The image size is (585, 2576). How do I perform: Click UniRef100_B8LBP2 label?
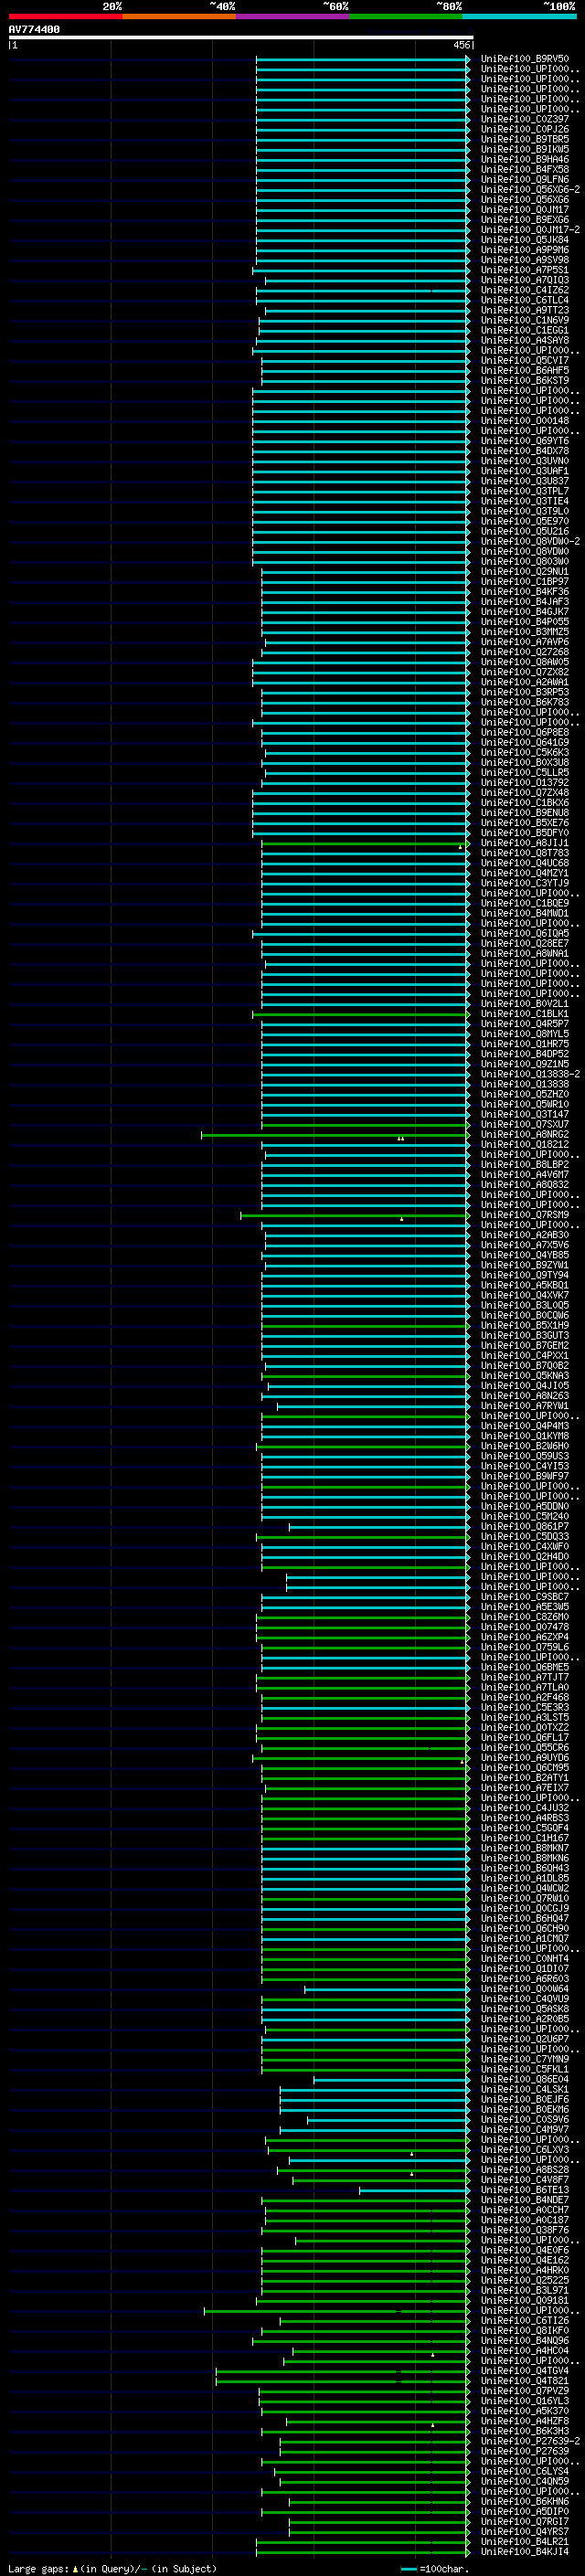coord(525,1164)
